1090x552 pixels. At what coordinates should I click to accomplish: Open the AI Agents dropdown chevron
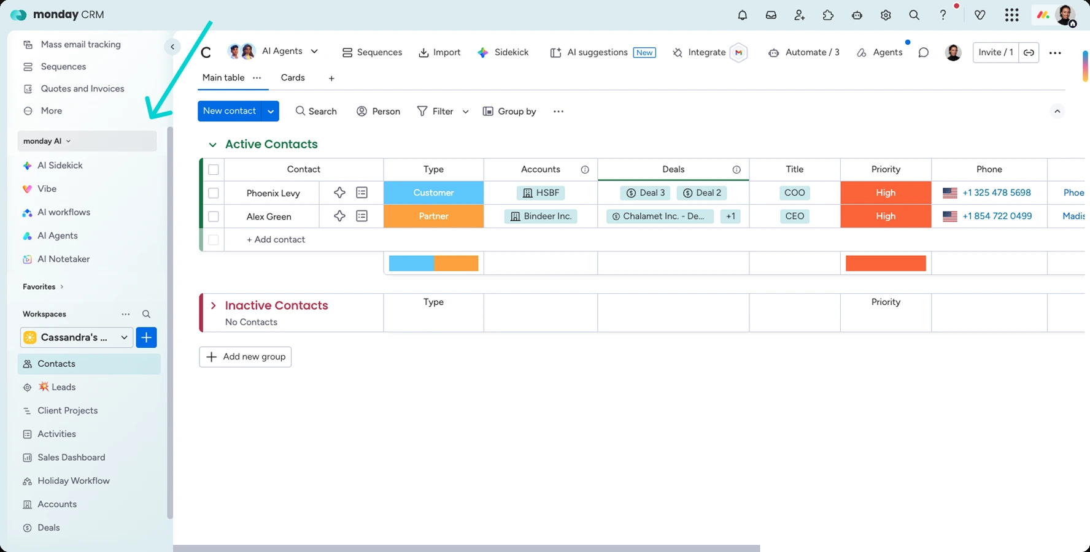(314, 52)
